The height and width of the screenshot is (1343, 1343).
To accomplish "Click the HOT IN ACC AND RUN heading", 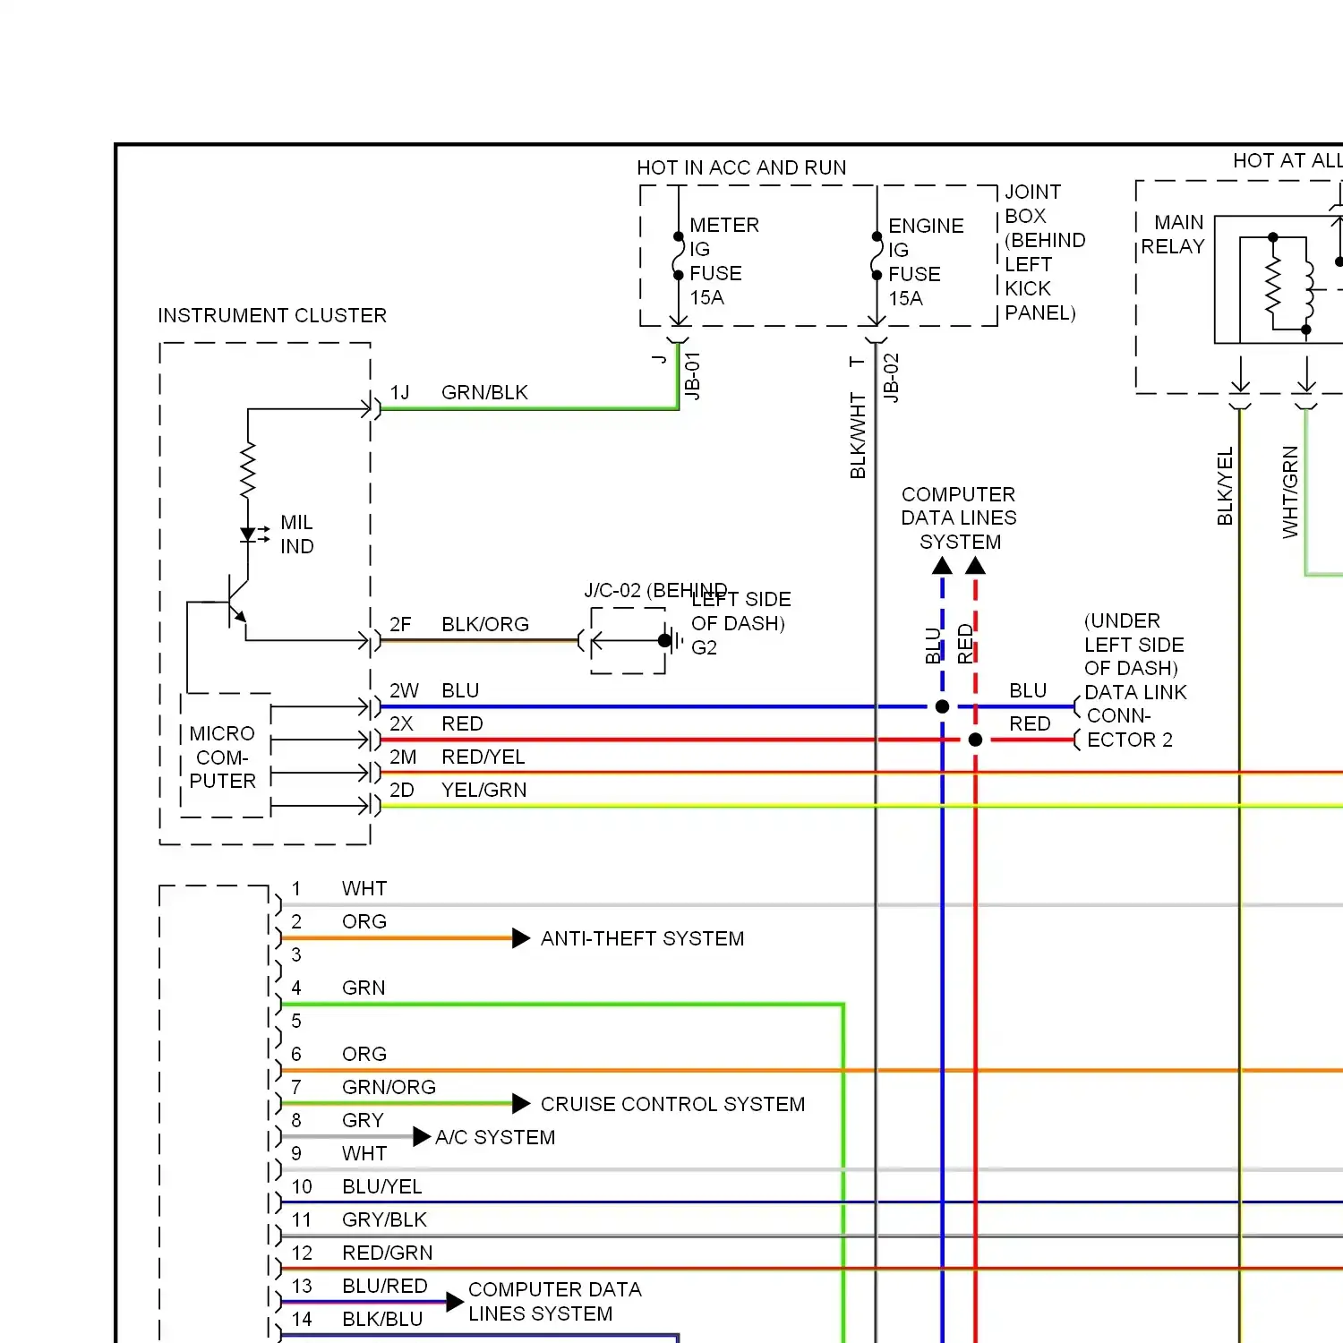I will (741, 167).
